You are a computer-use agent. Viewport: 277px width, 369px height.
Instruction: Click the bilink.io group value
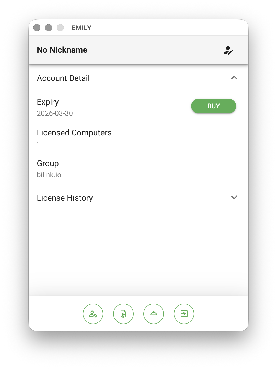tap(49, 175)
